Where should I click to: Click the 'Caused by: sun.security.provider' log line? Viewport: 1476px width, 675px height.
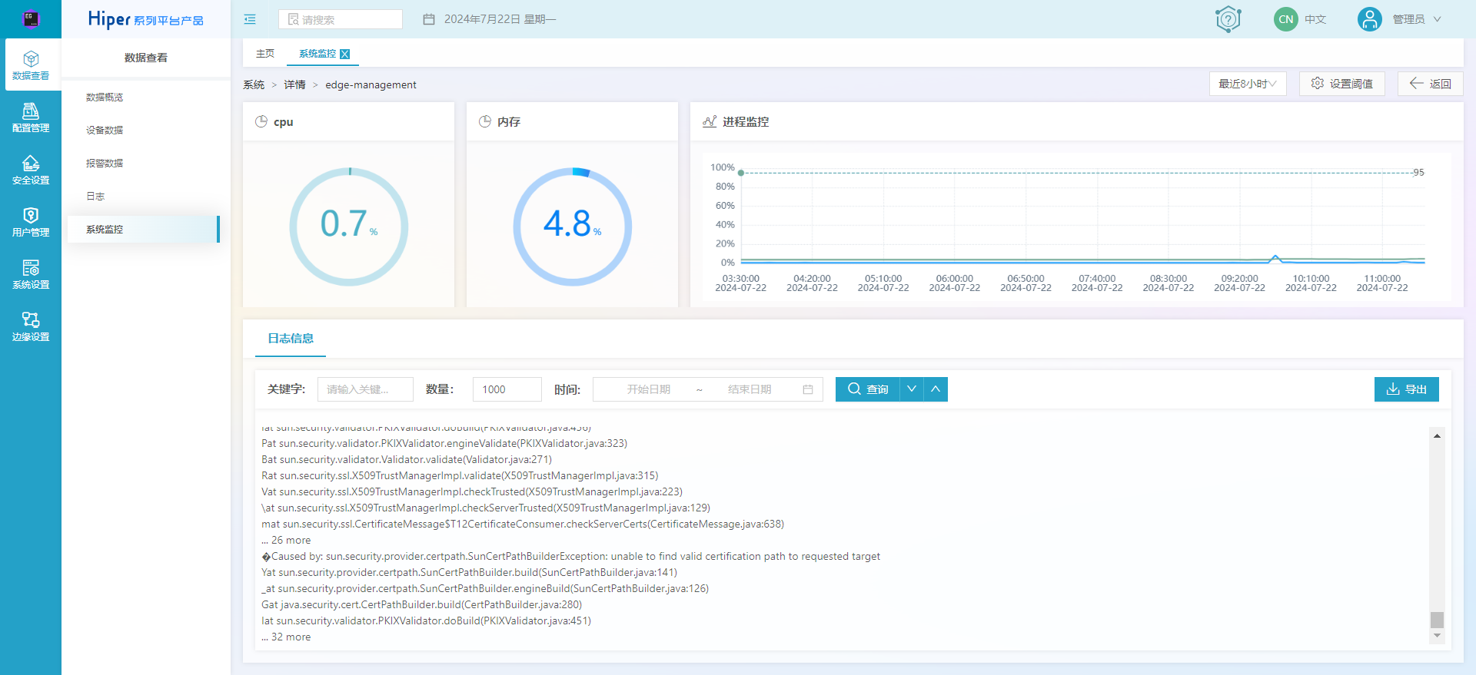(570, 557)
